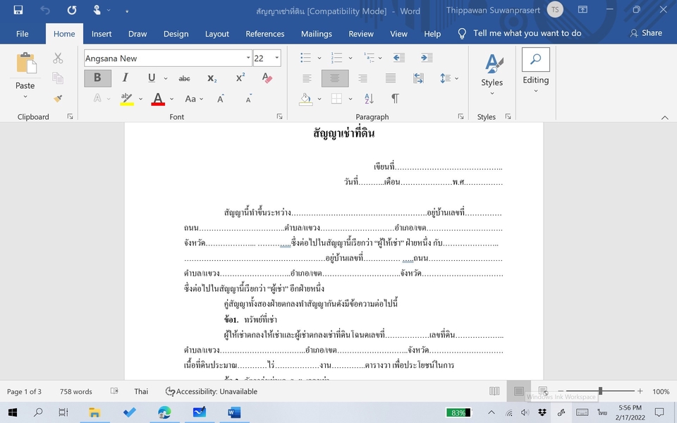Expand bullets list dropdown arrow
This screenshot has height=423, width=677.
(x=319, y=58)
